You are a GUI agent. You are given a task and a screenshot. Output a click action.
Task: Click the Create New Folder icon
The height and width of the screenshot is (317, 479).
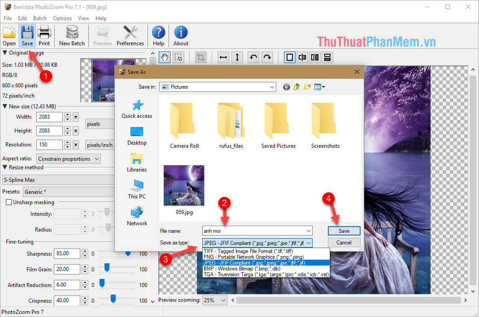[308, 87]
